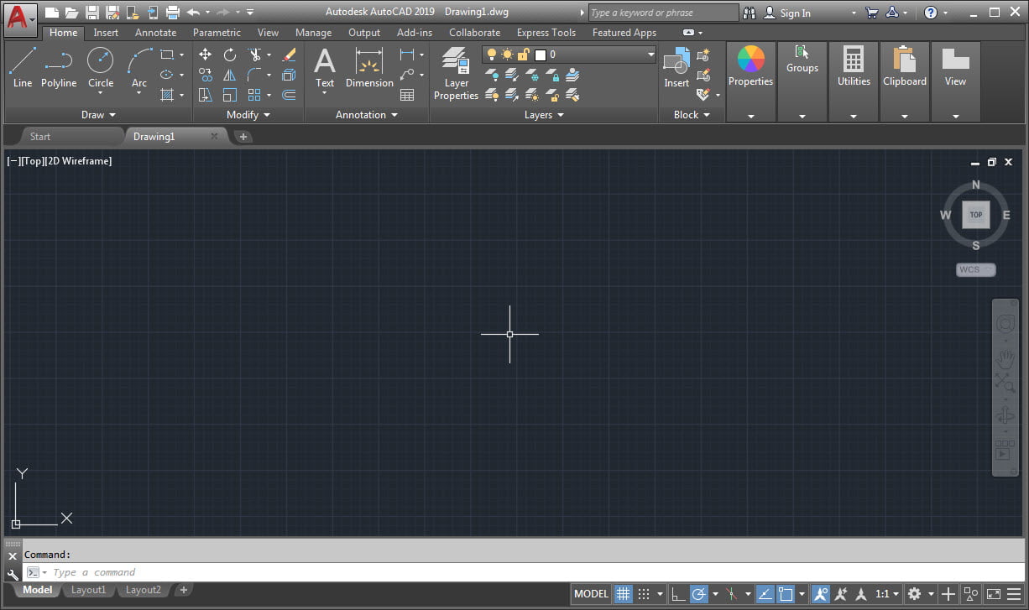The width and height of the screenshot is (1029, 610).
Task: Click the Mirror tool icon
Action: [229, 75]
